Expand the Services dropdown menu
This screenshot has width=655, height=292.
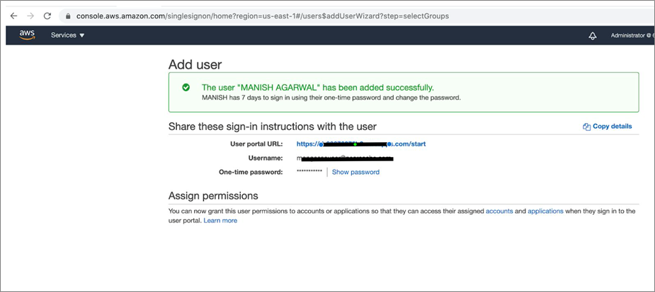click(68, 35)
